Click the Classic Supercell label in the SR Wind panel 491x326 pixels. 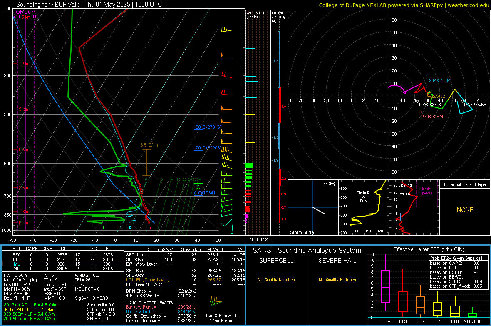pos(425,191)
